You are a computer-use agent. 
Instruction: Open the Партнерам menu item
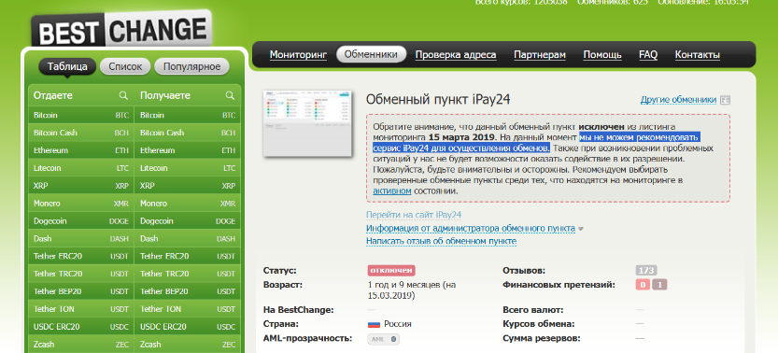click(x=540, y=54)
